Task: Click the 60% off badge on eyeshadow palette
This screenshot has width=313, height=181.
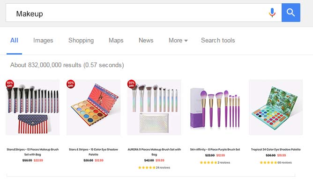Action: point(71,84)
